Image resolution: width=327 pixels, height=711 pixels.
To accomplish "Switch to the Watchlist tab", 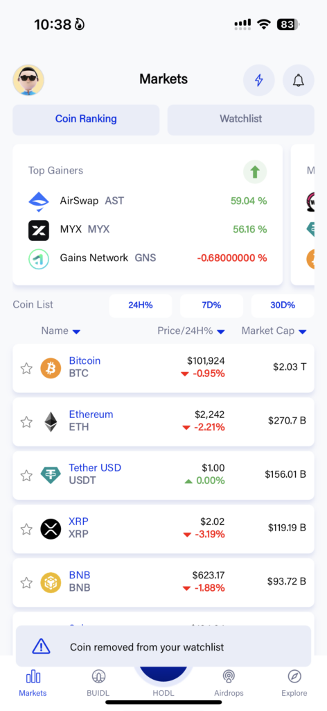I will tap(240, 119).
